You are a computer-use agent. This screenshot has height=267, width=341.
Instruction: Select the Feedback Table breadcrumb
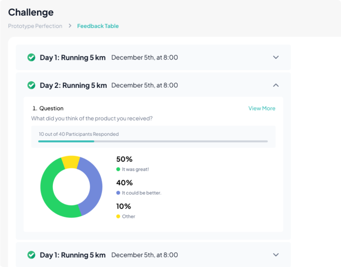tap(98, 26)
